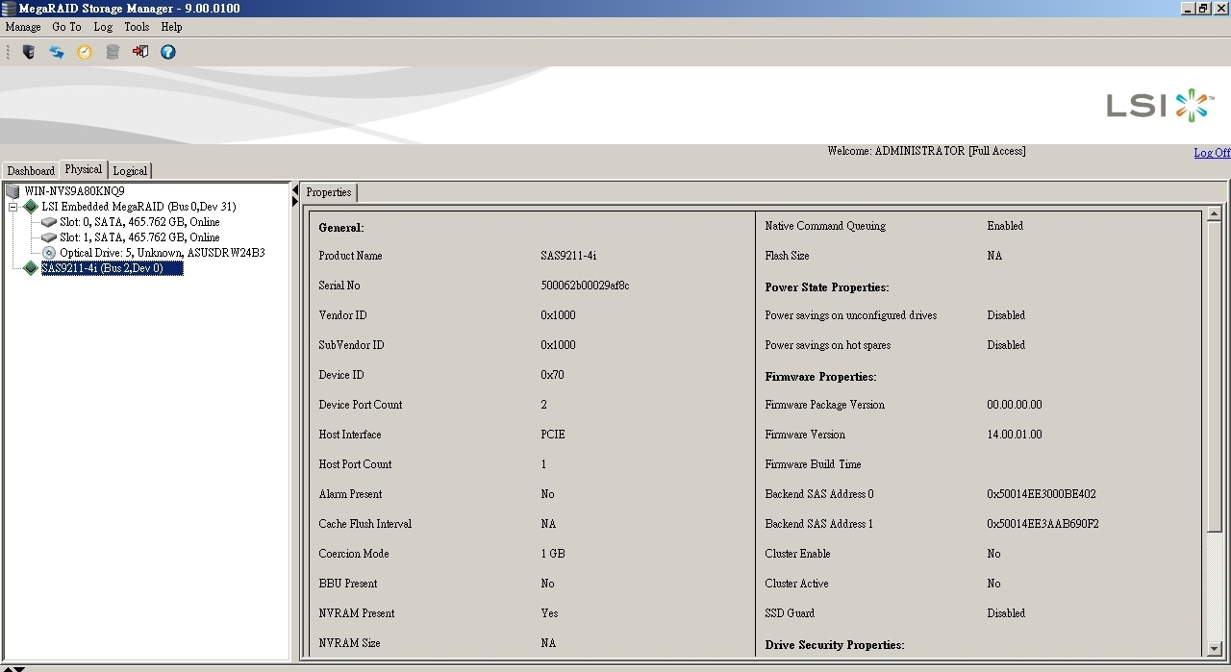
Task: Click the server icon in the toolbar
Action: 29,52
